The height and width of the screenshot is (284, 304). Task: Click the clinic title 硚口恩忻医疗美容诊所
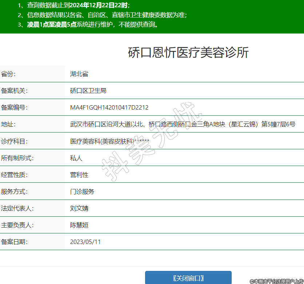(x=188, y=53)
